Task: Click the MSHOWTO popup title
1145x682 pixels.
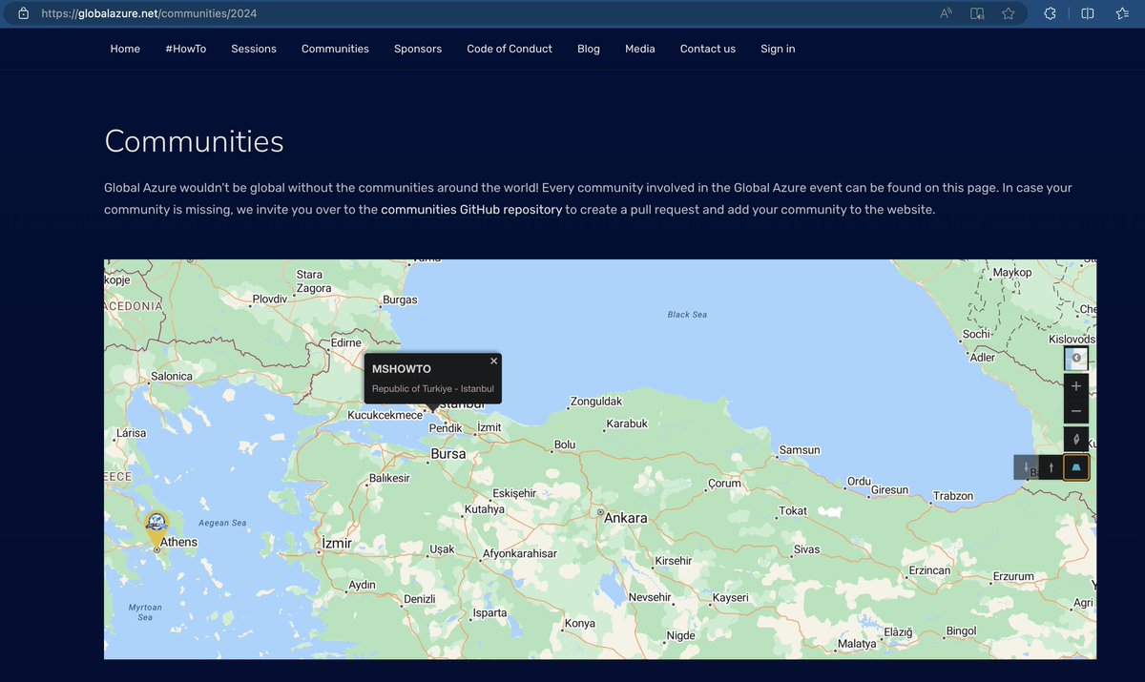Action: tap(402, 369)
